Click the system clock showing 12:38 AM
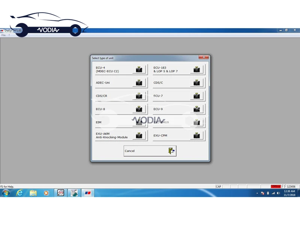 coord(289,193)
